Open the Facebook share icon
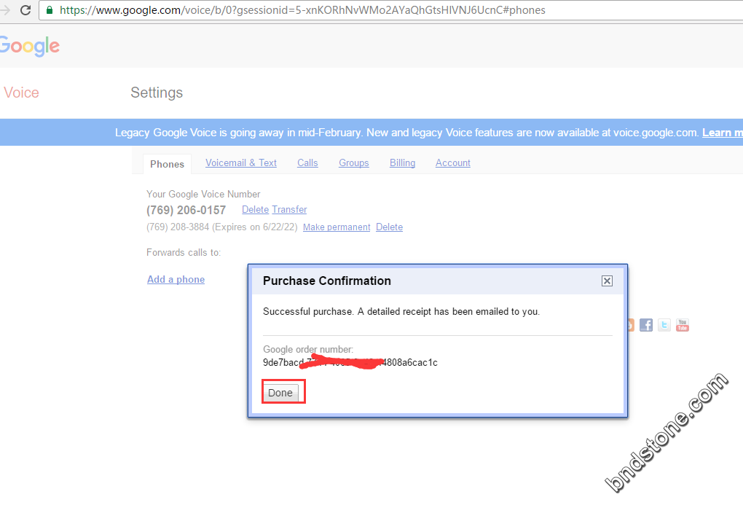The width and height of the screenshot is (743, 513). 646,325
